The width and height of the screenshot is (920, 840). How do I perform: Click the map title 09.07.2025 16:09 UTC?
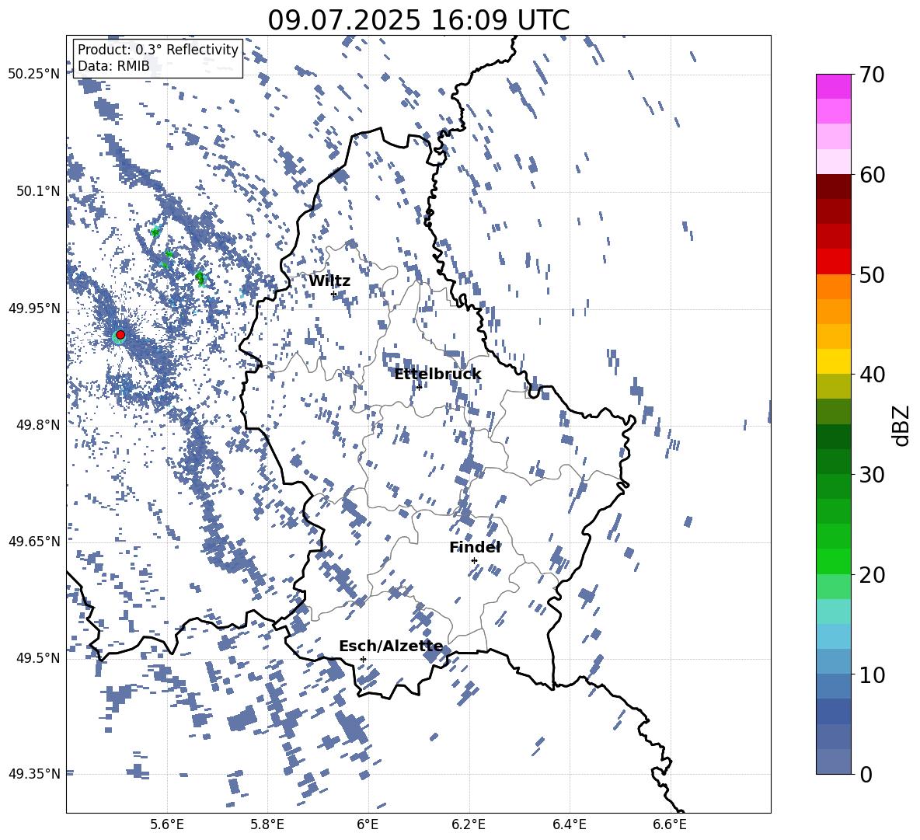(x=418, y=20)
